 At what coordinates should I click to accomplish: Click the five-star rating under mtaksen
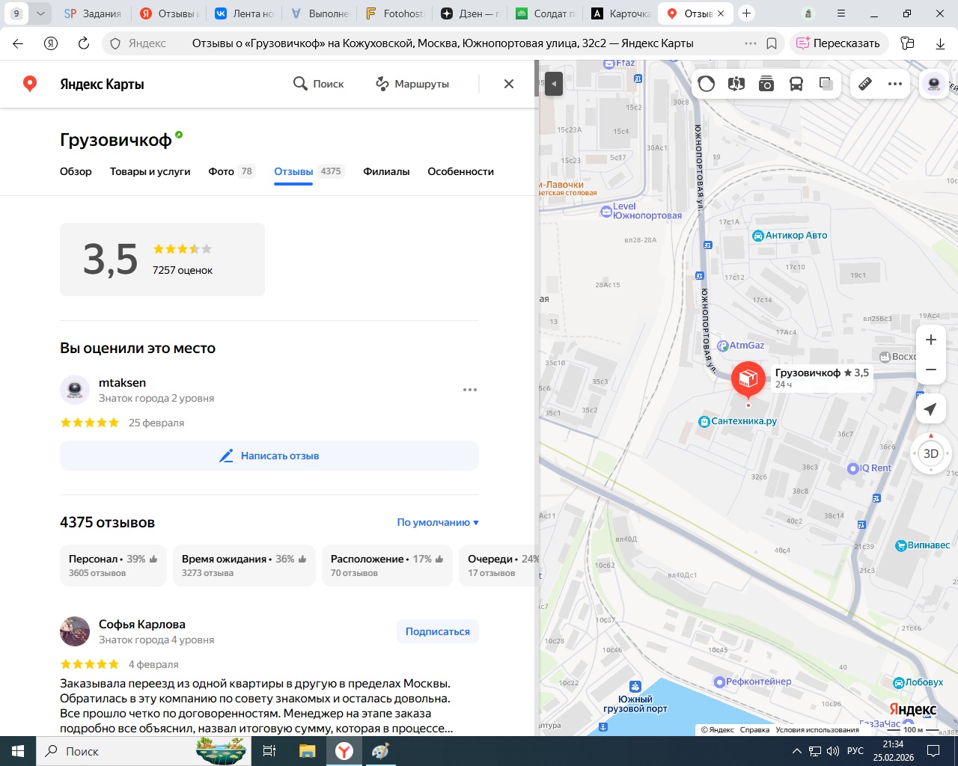click(x=90, y=423)
